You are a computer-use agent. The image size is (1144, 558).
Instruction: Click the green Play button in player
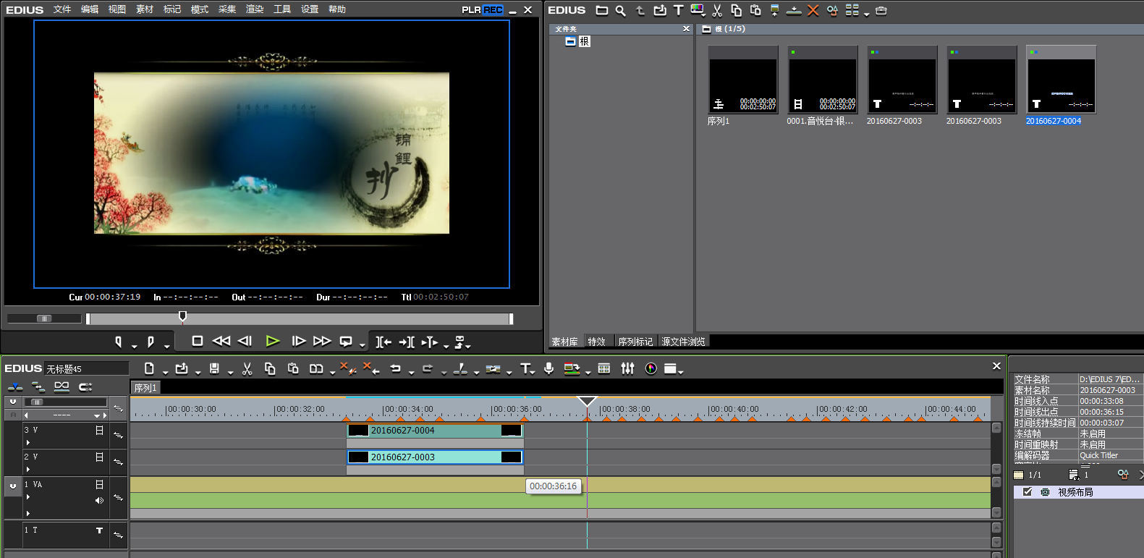272,341
